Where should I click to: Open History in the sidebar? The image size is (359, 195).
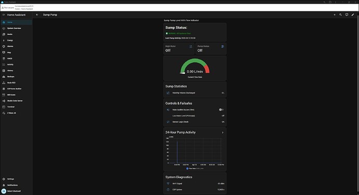pyautogui.click(x=16, y=71)
